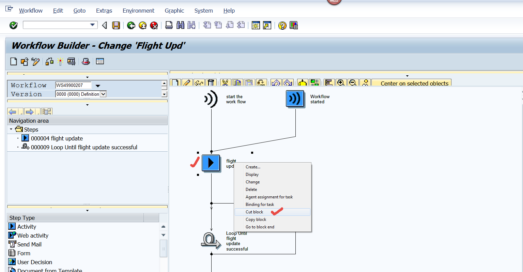
Task: Select the flight update activity node
Action: point(211,163)
